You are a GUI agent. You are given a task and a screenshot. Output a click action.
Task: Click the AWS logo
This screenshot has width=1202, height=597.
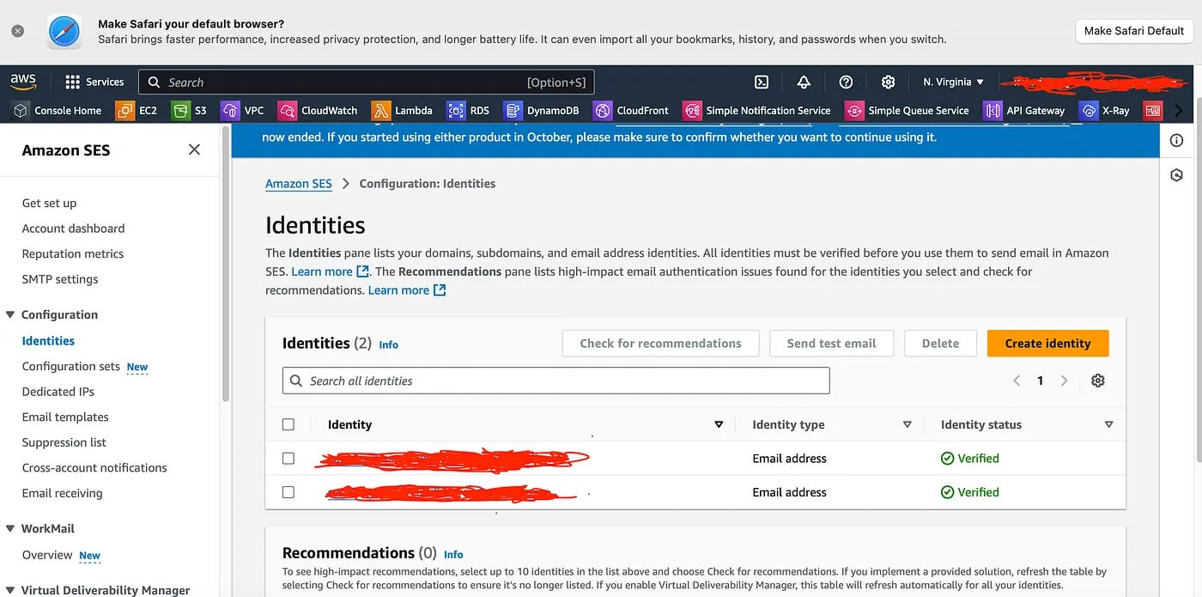click(x=23, y=82)
